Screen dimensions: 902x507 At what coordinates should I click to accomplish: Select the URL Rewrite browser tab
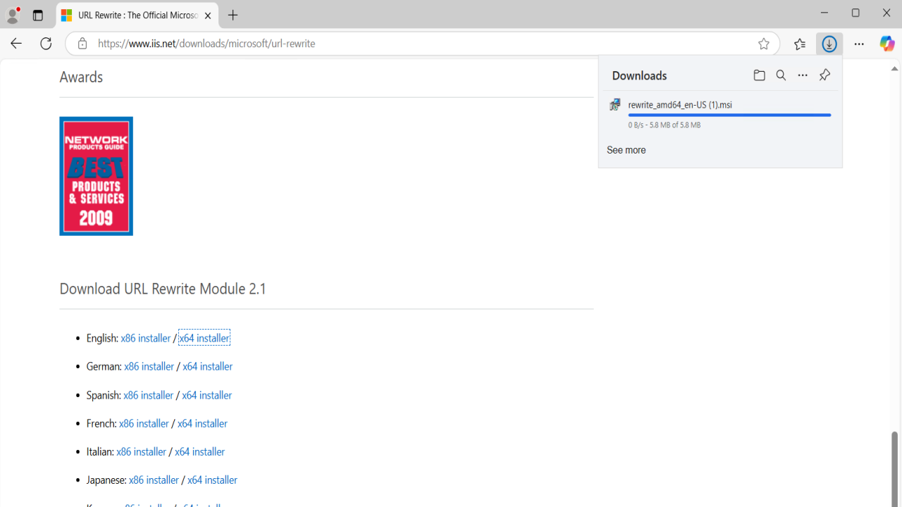point(137,15)
